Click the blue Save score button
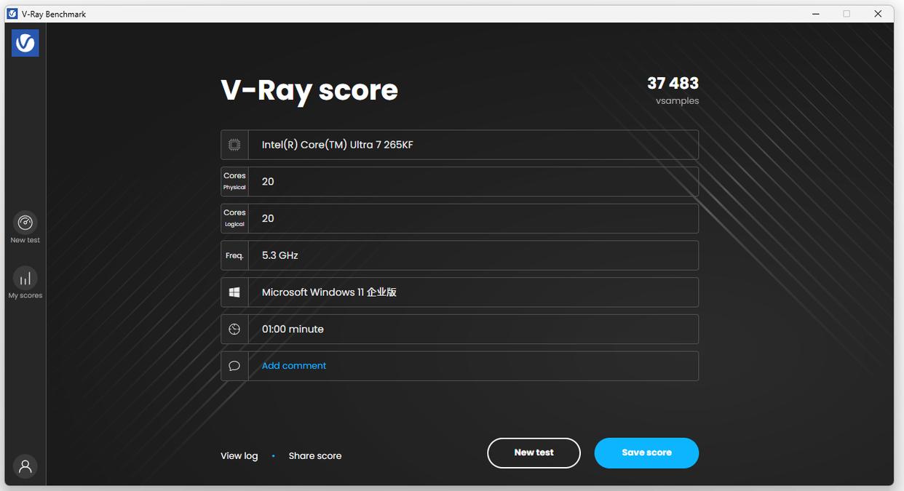The width and height of the screenshot is (904, 491). (x=646, y=452)
